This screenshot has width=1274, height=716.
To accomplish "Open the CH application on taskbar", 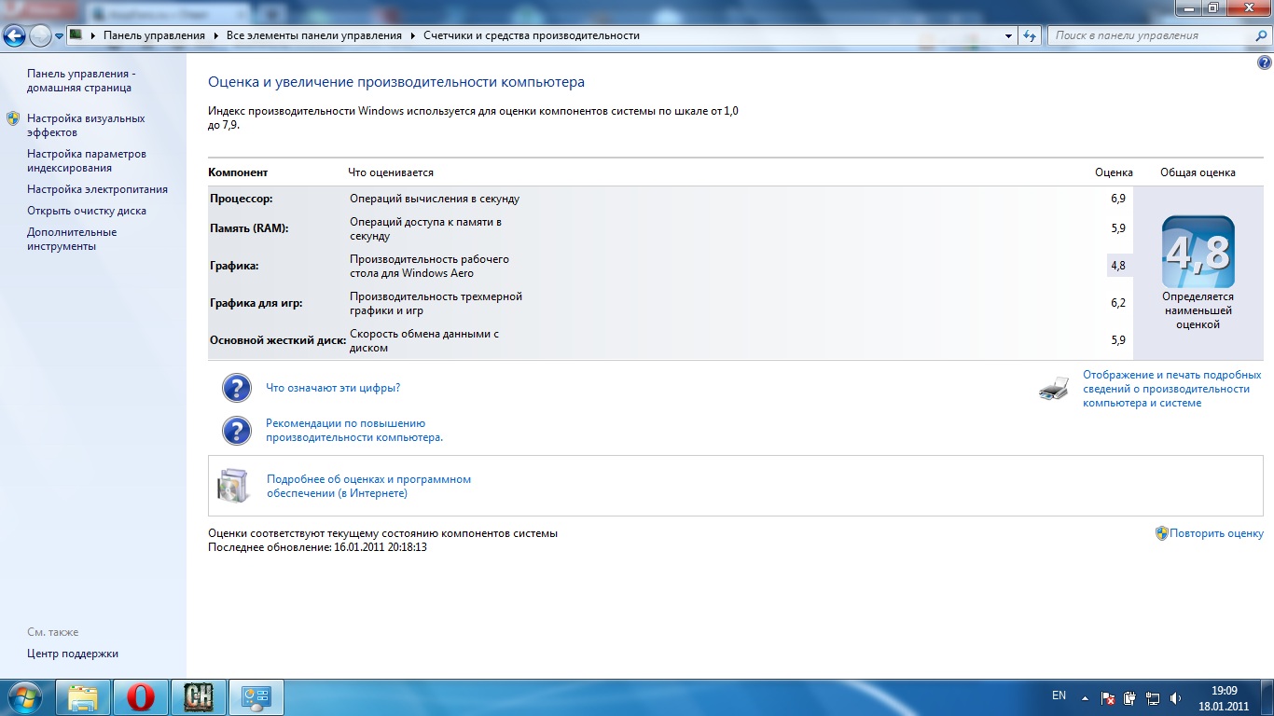I will click(x=199, y=697).
